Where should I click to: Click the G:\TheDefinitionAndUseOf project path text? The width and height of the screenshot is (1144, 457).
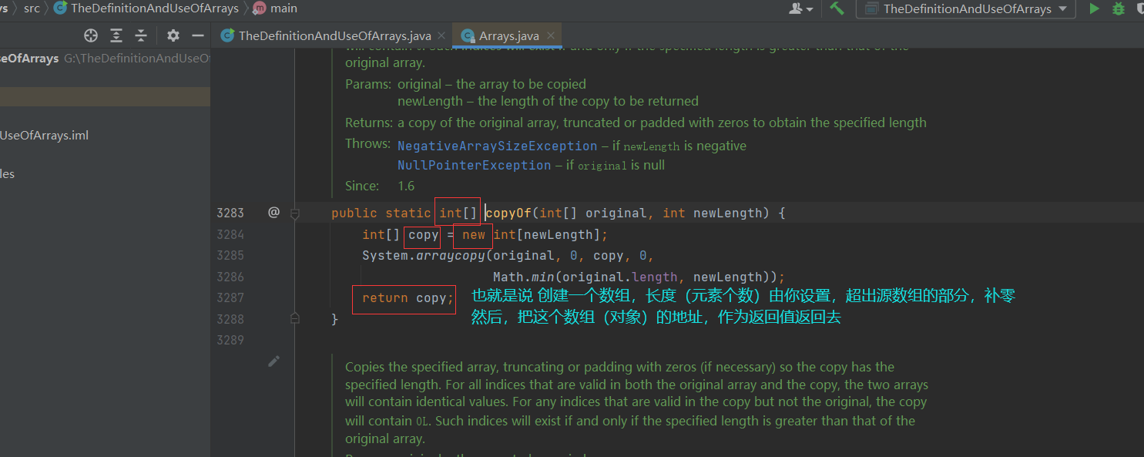tap(137, 58)
